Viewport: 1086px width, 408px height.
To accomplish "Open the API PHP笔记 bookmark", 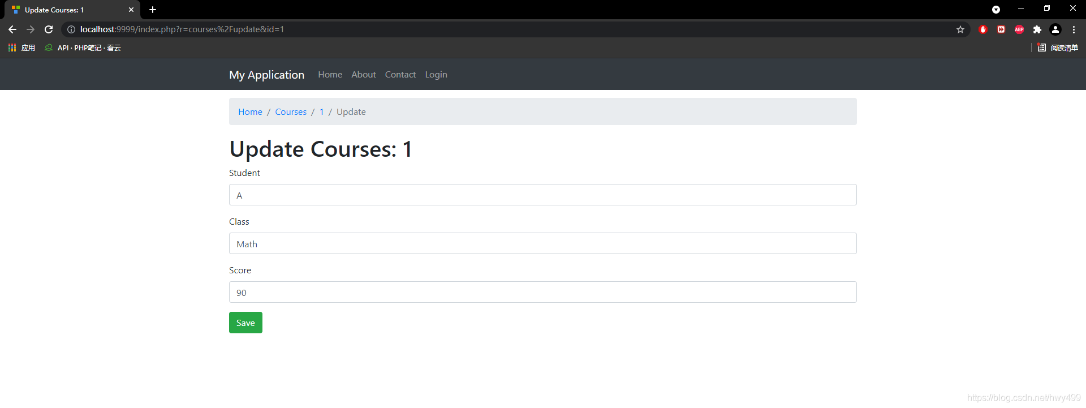I will click(83, 48).
